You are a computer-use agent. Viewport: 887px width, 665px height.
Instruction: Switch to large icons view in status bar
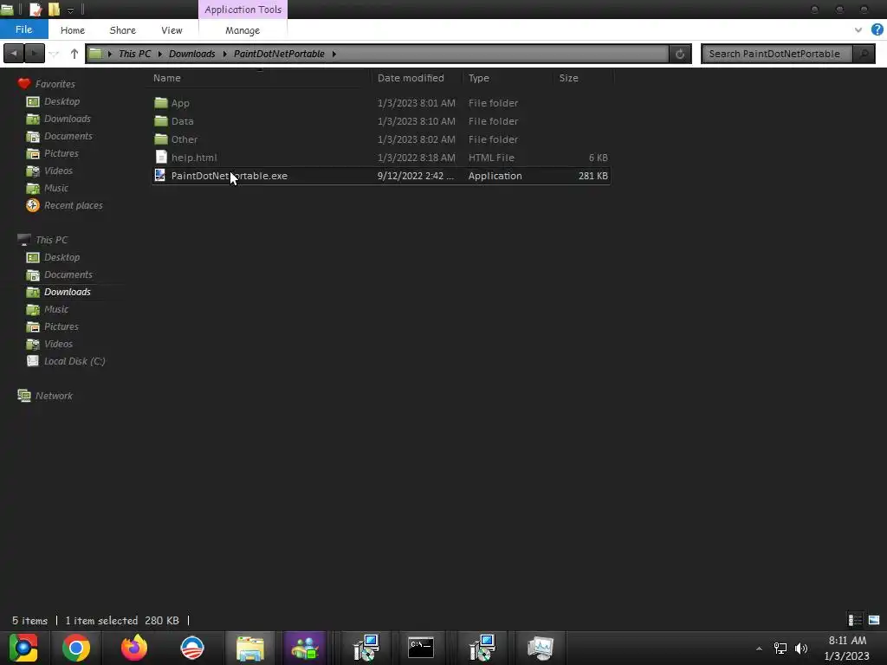pyautogui.click(x=874, y=620)
